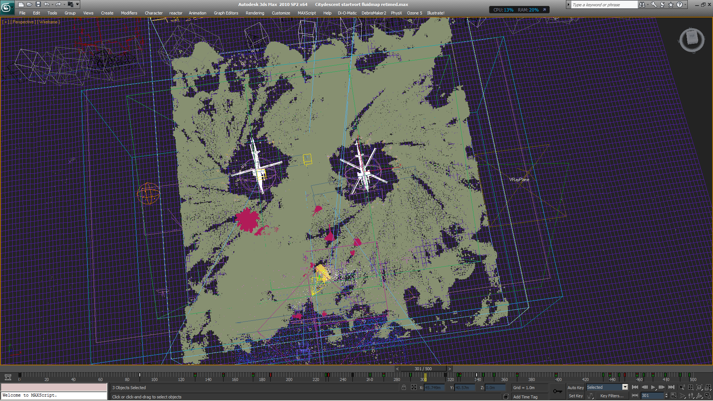
Task: Click the Time Configuration icon
Action: (674, 396)
